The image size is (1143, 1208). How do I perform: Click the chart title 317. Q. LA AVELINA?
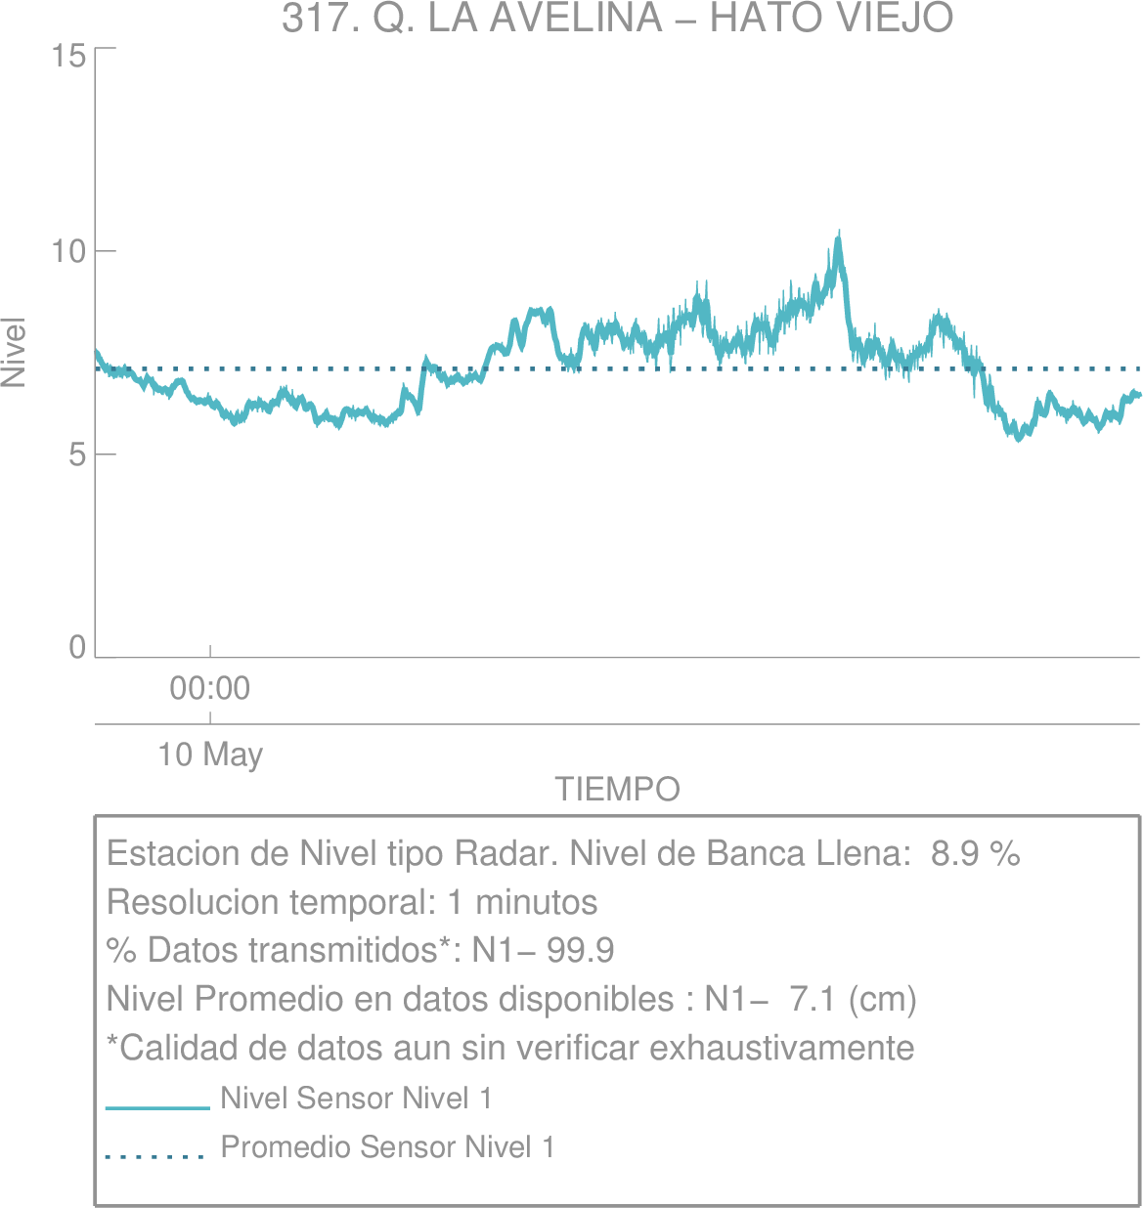(x=617, y=18)
